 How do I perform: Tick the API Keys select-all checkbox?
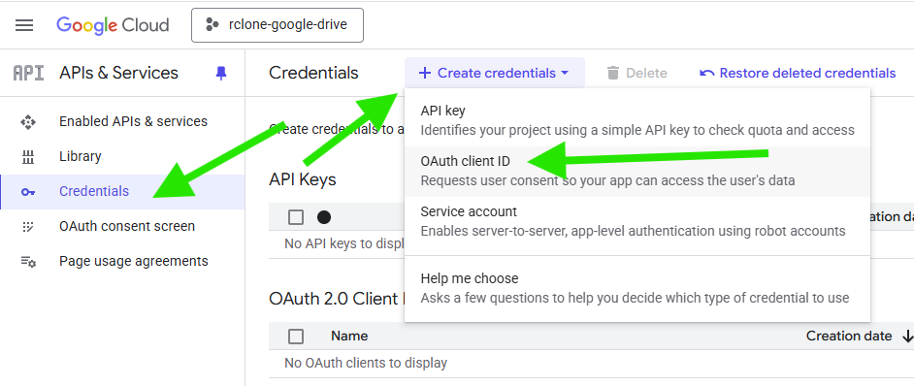pos(296,217)
